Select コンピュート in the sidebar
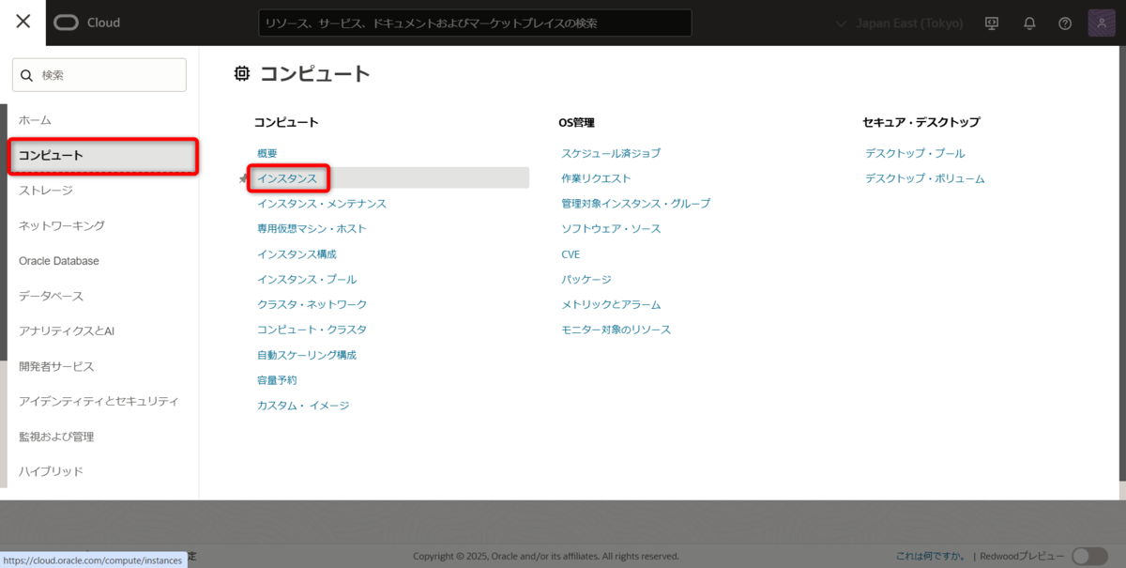 [103, 156]
